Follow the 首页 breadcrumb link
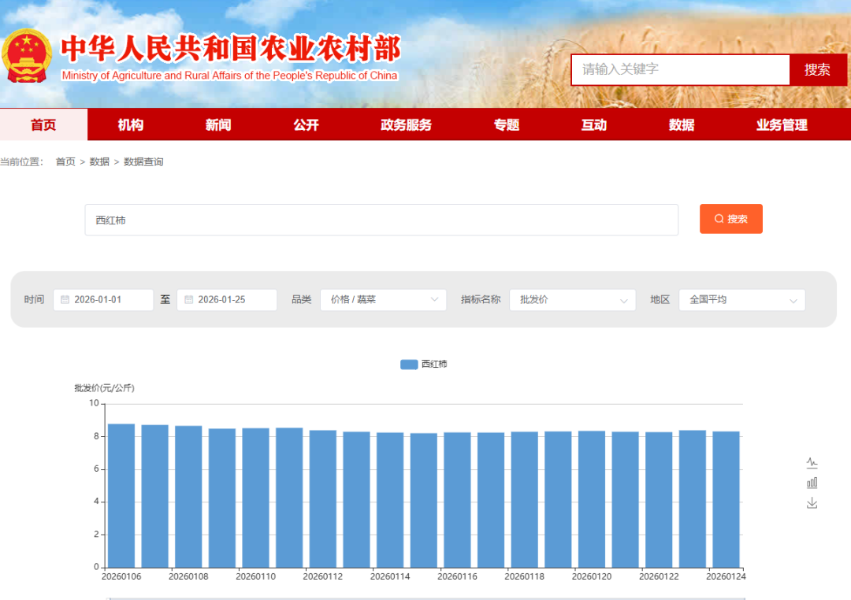851x600 pixels. (65, 161)
